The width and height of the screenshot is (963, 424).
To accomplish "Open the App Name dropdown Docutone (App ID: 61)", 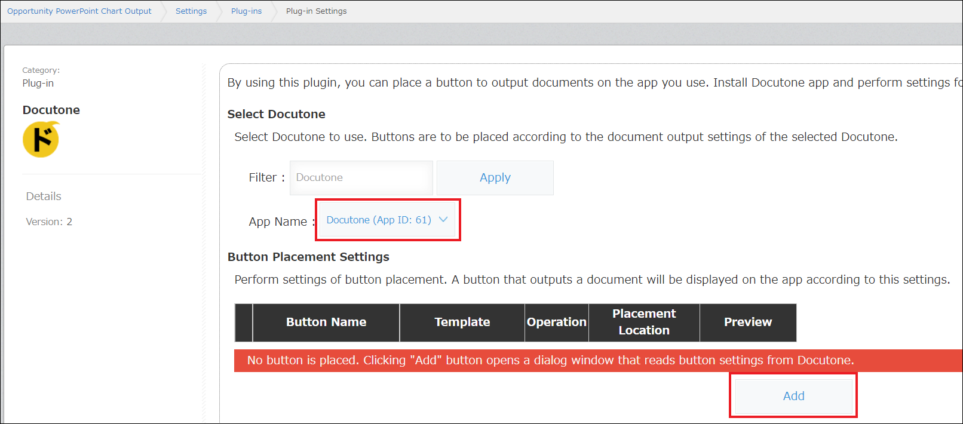I will (388, 220).
